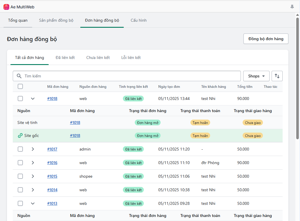Click the magnifier icon in search bar
300x221 pixels.
(19, 76)
